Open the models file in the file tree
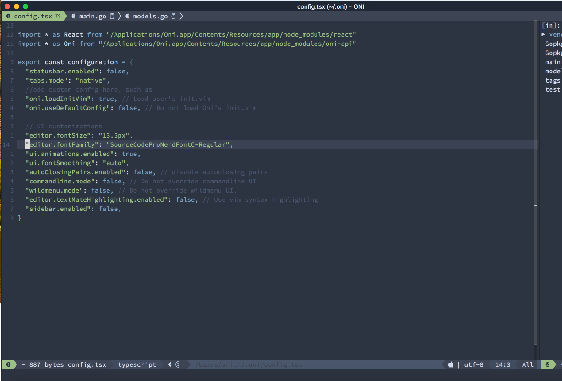 coord(553,71)
